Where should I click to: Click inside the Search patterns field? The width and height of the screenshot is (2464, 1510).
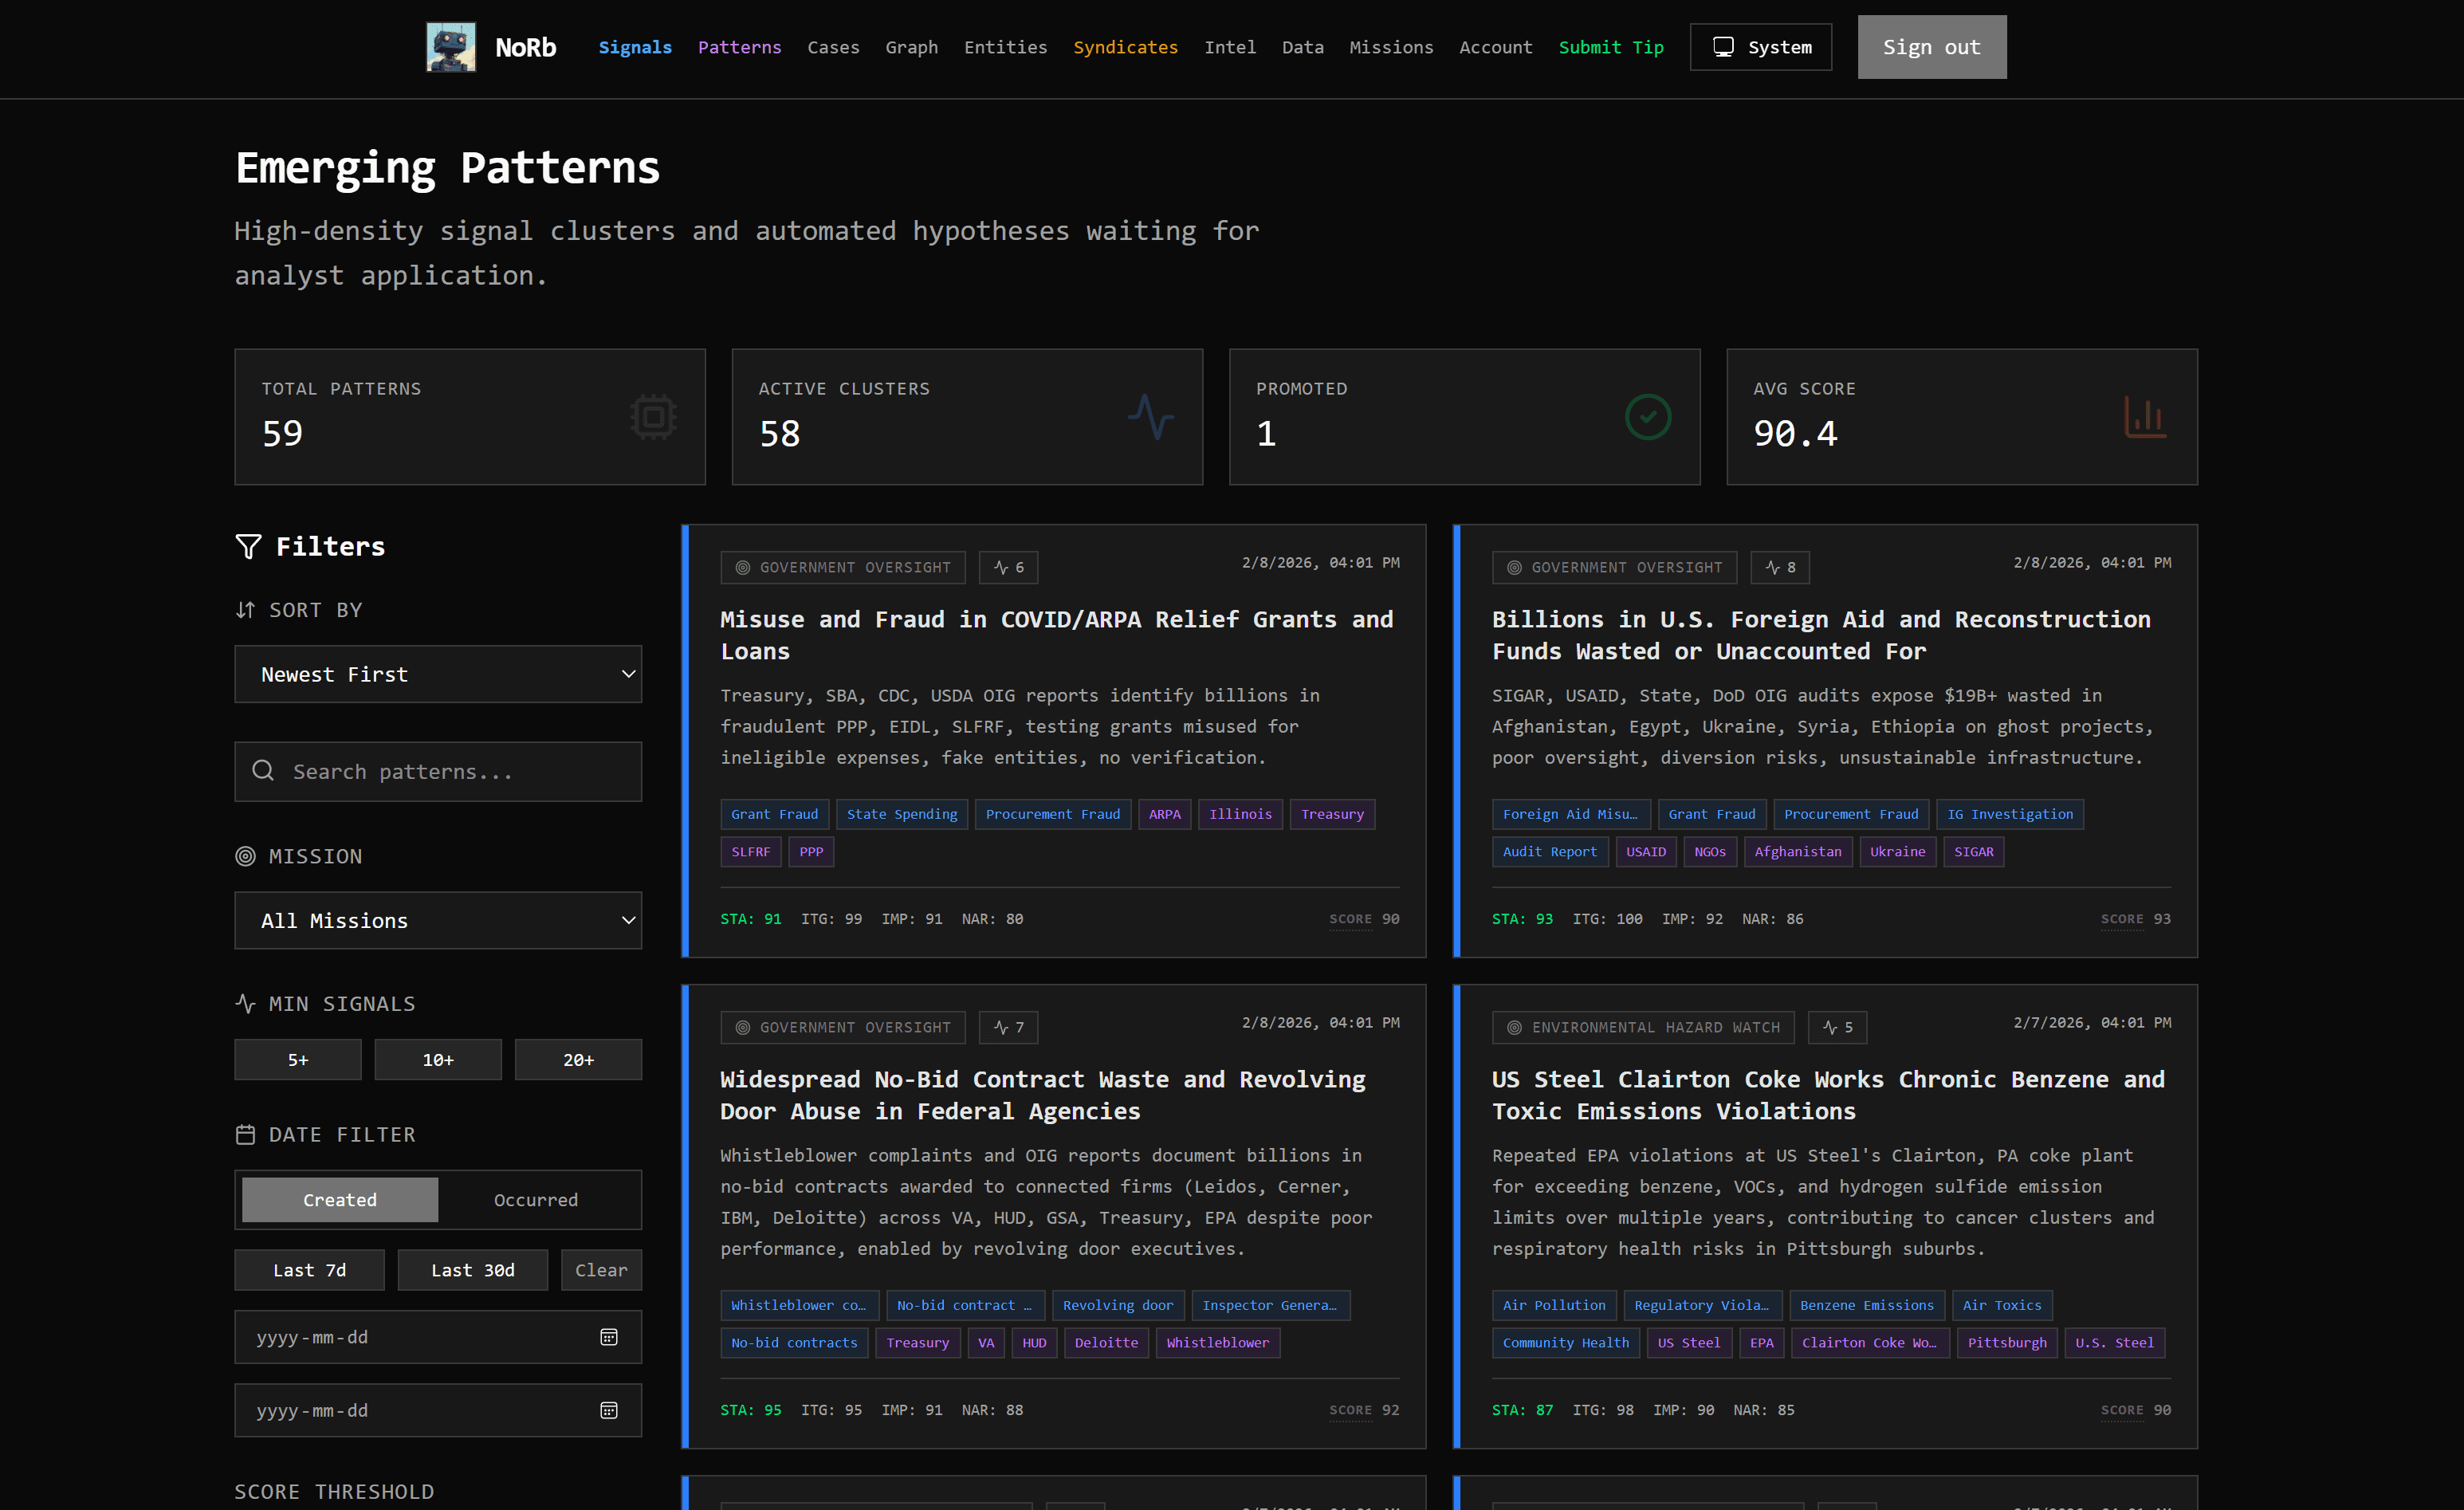point(438,771)
